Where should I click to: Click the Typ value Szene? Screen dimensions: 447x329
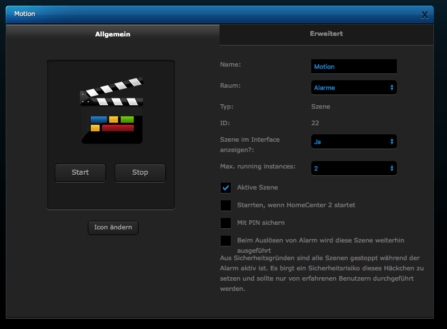[320, 106]
